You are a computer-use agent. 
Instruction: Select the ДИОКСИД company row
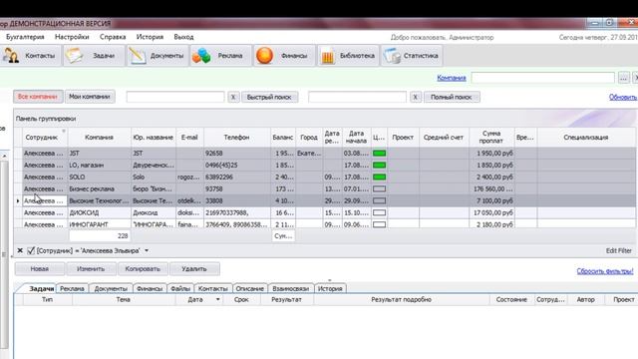coord(324,212)
